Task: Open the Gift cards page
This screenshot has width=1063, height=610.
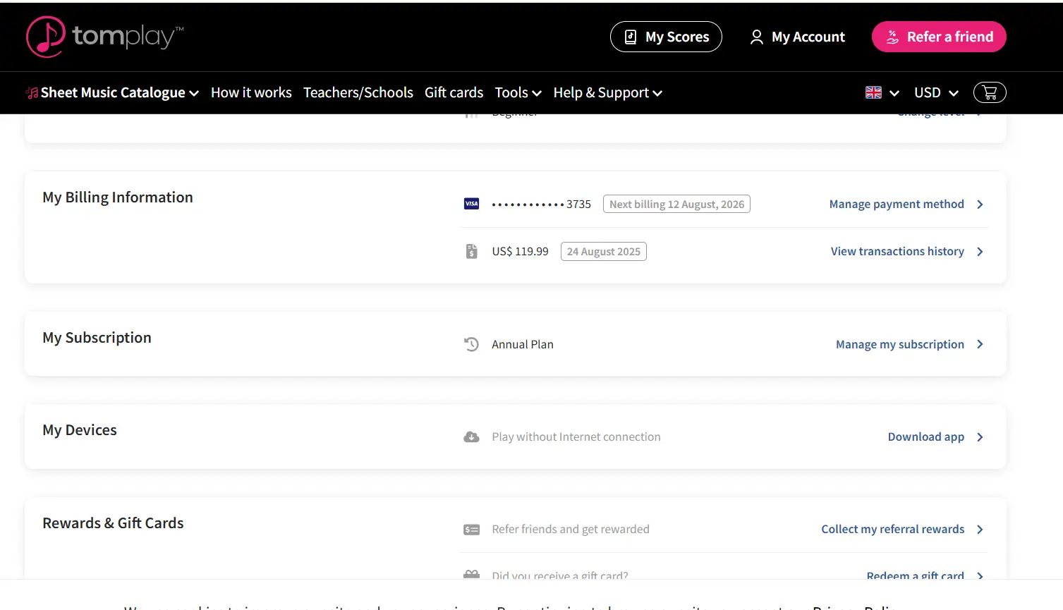Action: tap(454, 92)
